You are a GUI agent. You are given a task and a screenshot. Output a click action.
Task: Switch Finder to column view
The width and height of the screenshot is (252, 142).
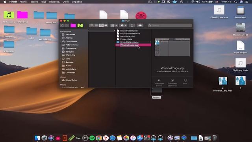click(101, 25)
